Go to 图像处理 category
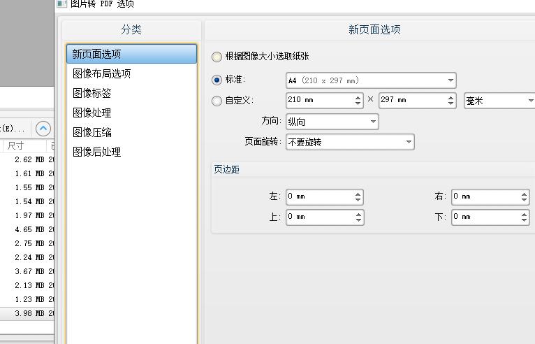 (92, 113)
